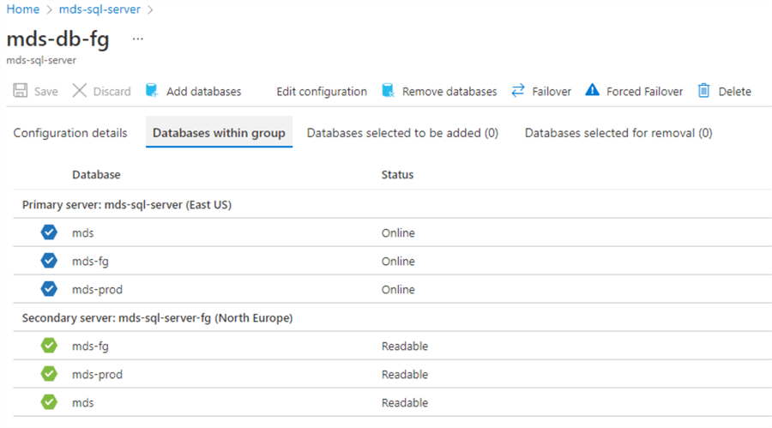
Task: Click Edit configuration button
Action: pos(321,91)
